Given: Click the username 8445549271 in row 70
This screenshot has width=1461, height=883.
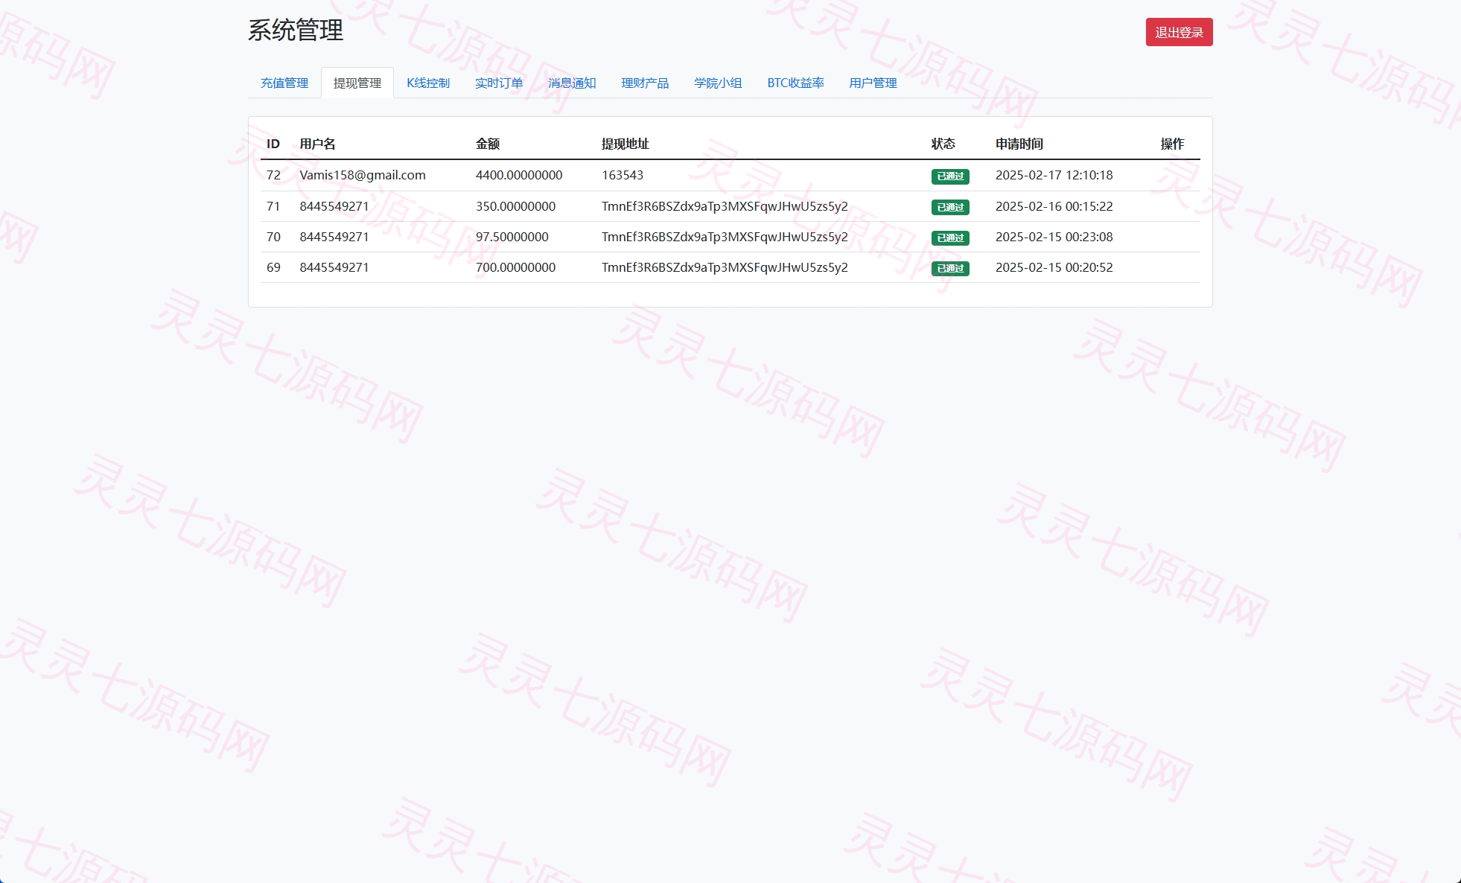Looking at the screenshot, I should click(334, 237).
